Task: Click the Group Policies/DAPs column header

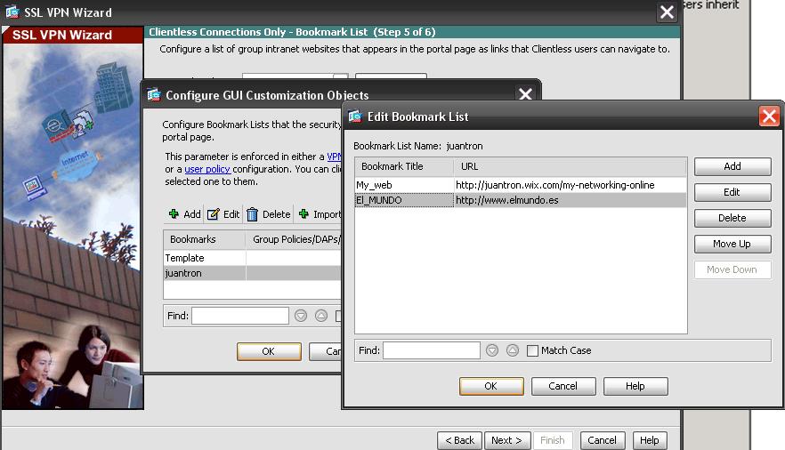Action: (294, 239)
